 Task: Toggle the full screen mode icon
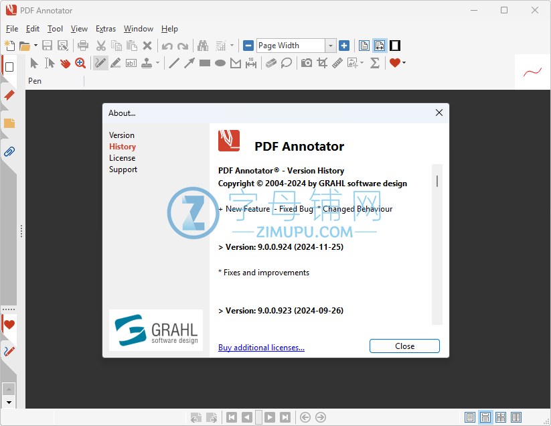point(395,46)
